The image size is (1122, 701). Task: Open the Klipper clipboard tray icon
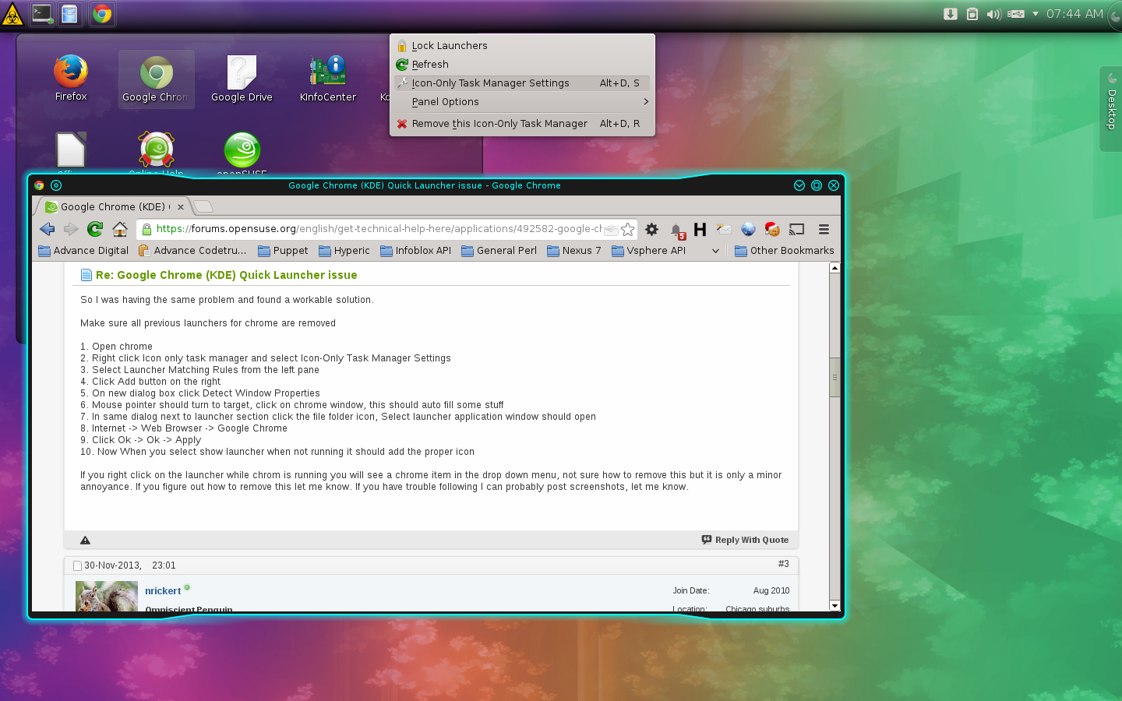(x=972, y=14)
